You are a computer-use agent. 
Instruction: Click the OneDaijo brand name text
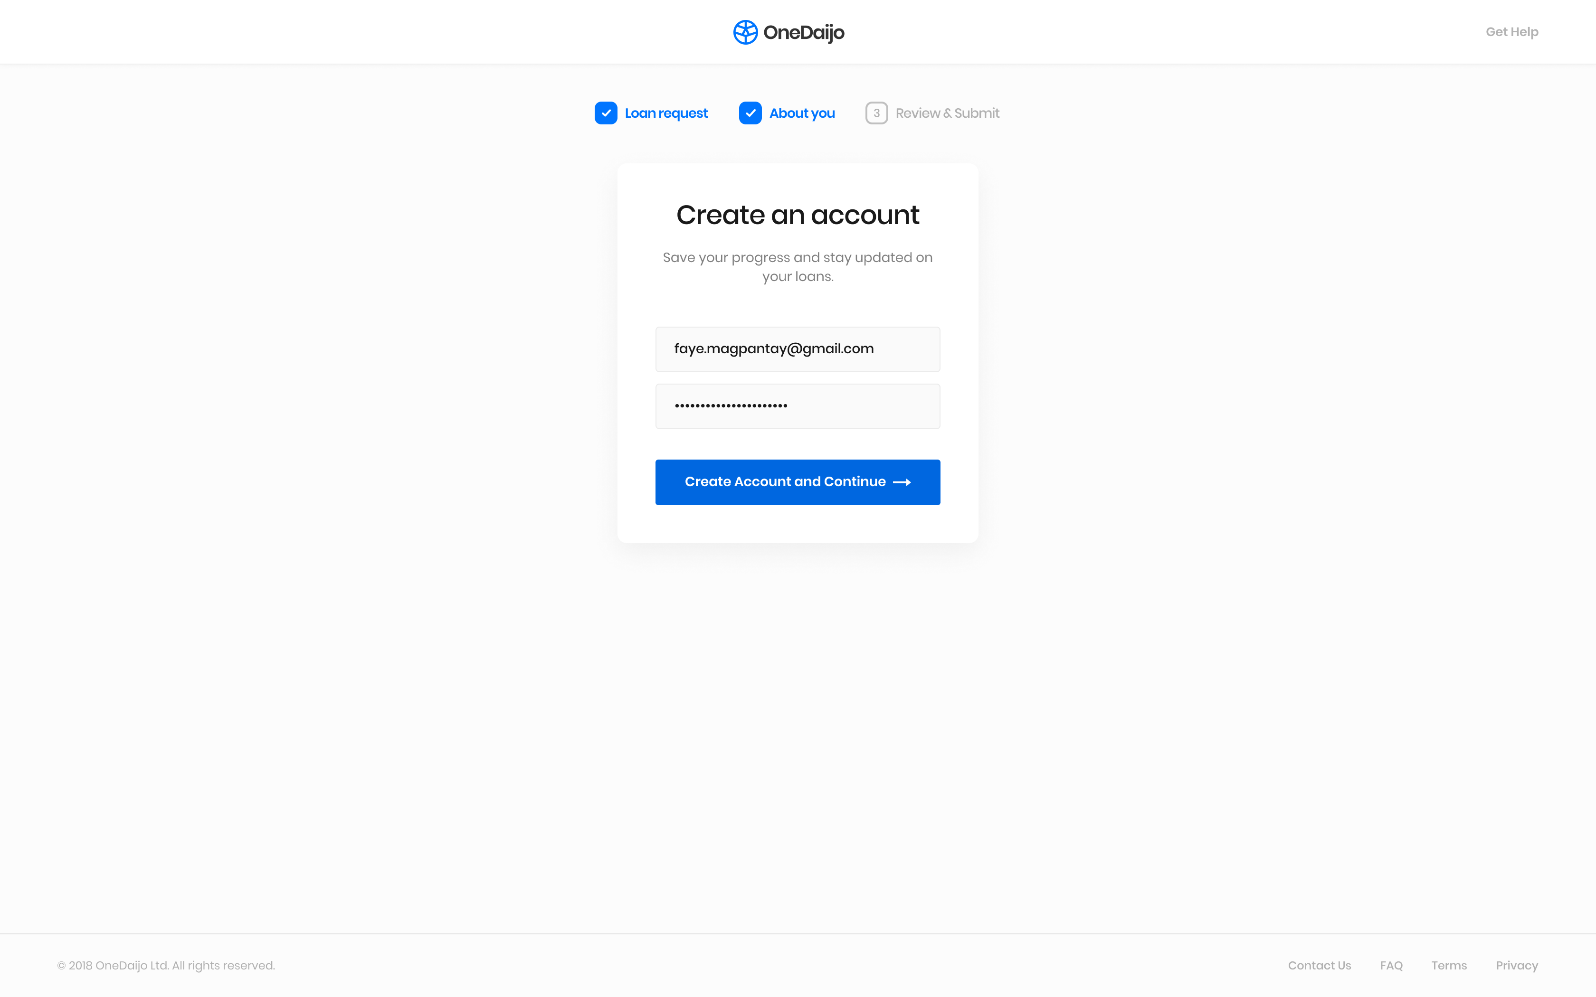point(803,32)
